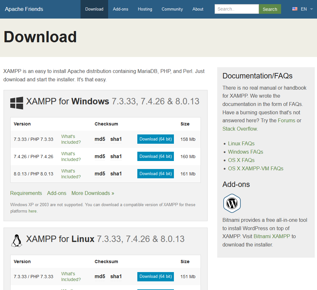
Task: Open the Requirements link
Action: [26, 193]
